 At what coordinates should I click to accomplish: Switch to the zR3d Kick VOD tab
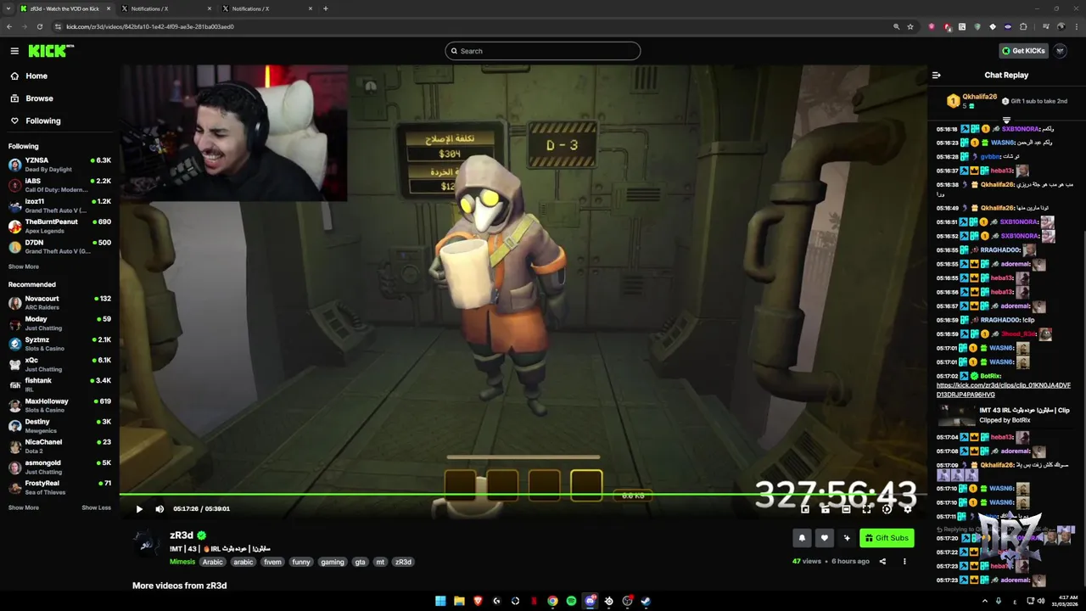[x=64, y=8]
